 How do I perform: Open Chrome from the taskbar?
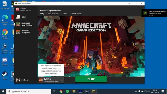coord(61,91)
